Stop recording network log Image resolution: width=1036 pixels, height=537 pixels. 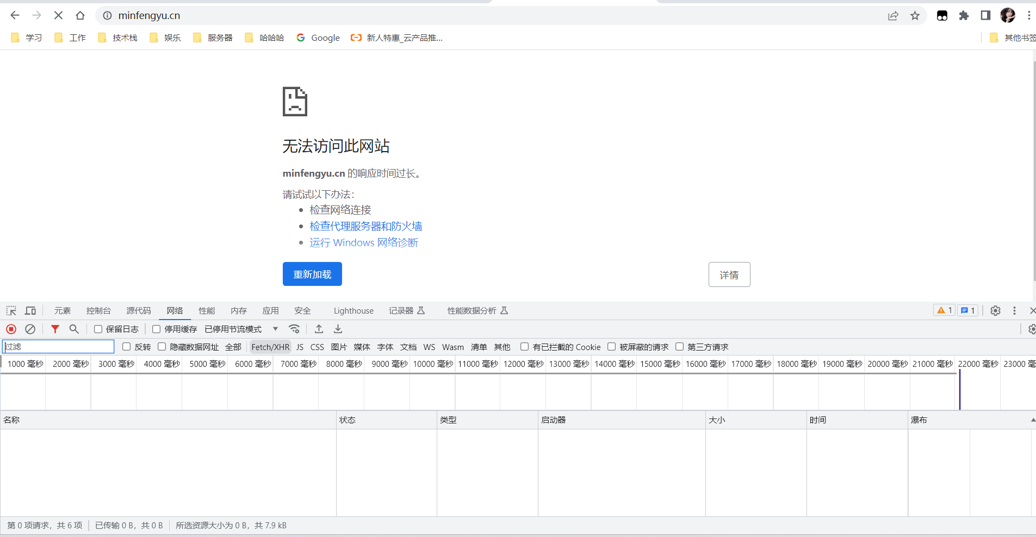11,329
